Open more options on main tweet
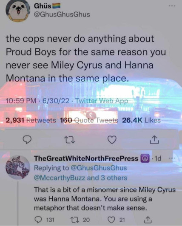This screenshot has width=182, height=226. (172, 6)
